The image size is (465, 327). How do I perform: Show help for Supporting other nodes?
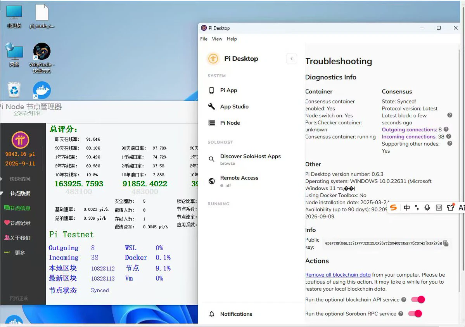coord(449,144)
